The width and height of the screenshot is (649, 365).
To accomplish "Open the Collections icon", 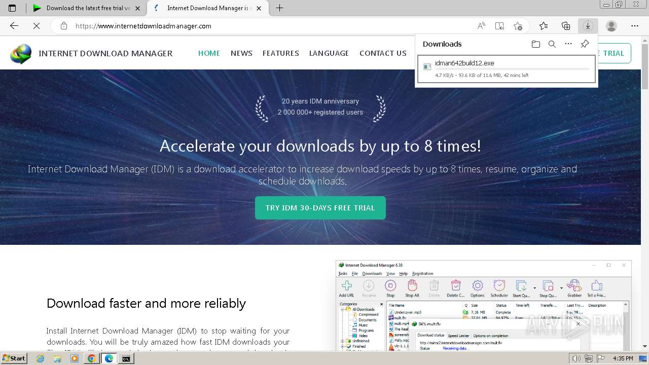I will click(x=566, y=26).
